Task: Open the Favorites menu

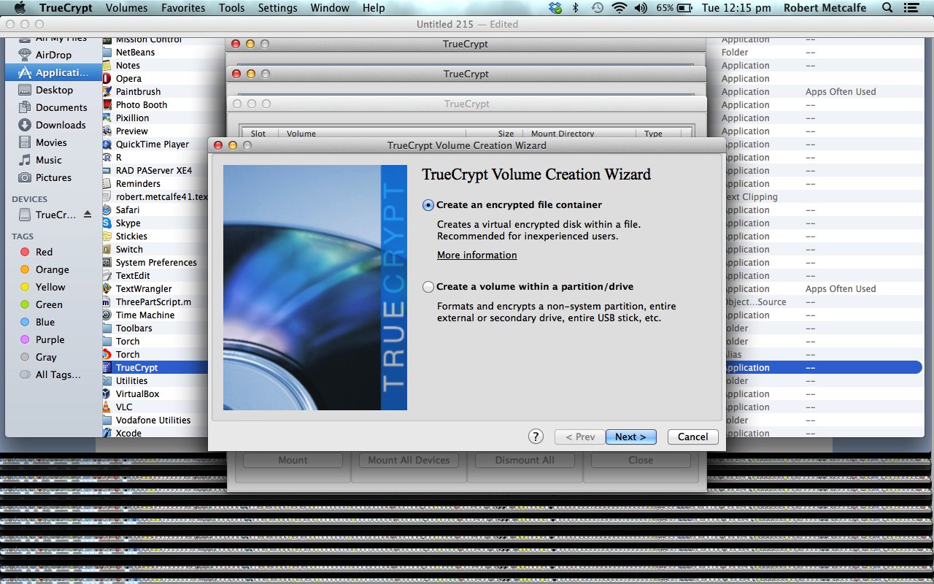Action: (x=183, y=8)
